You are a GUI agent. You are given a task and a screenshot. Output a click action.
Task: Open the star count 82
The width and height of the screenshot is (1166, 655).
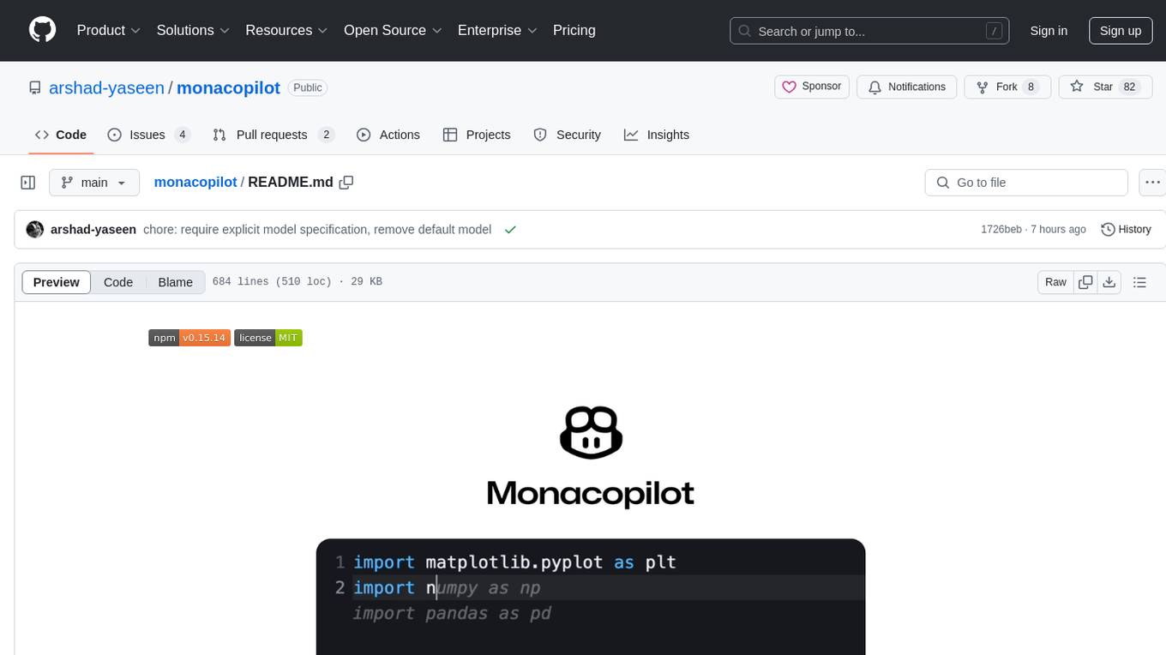point(1129,87)
